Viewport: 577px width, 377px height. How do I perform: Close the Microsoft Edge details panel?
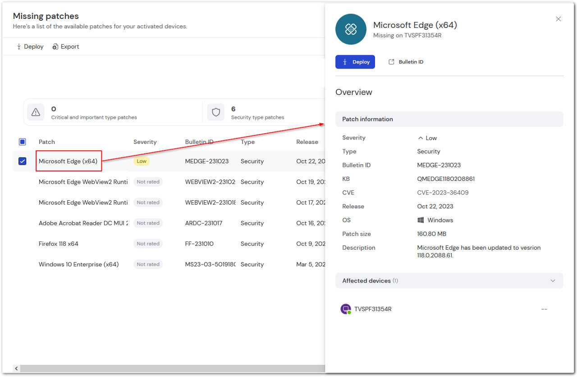coord(559,19)
